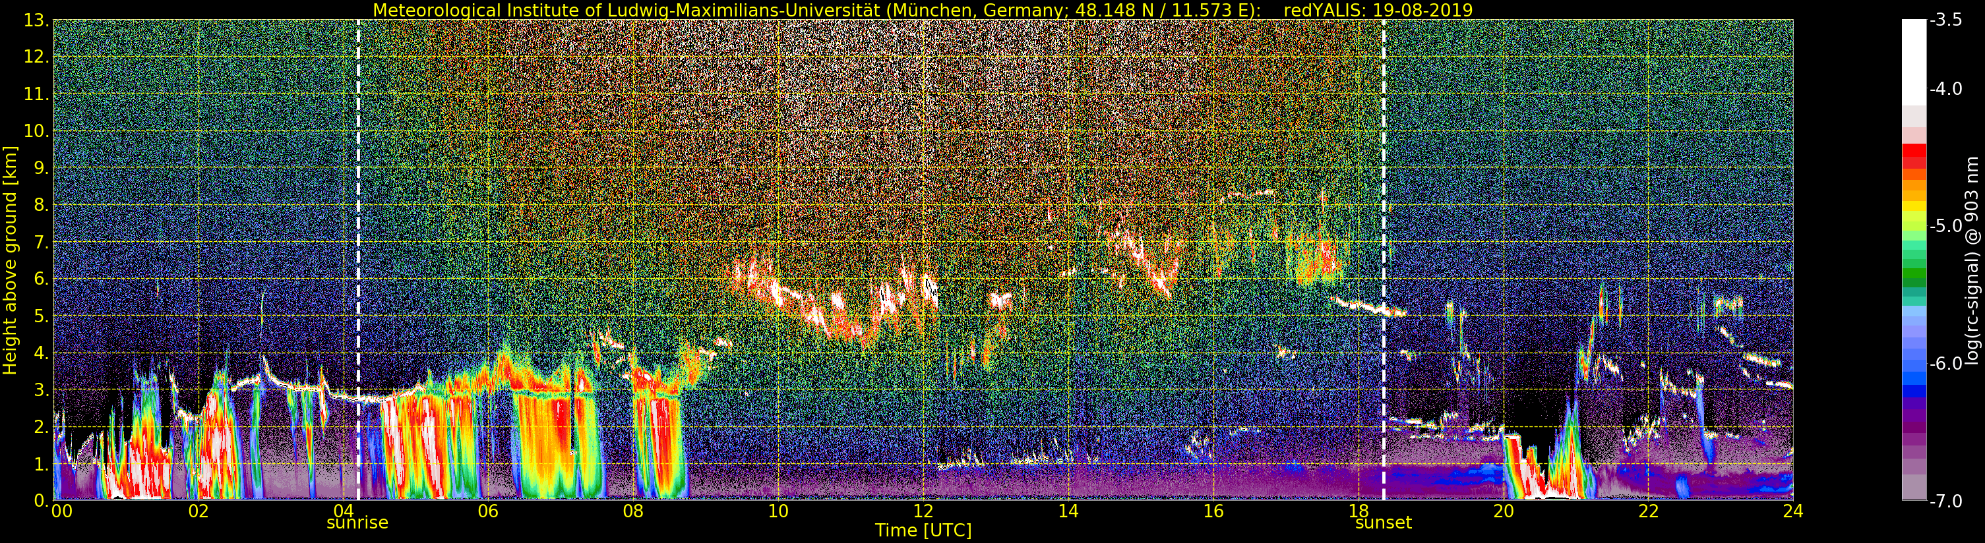Click time axis tick '16'

point(1213,511)
